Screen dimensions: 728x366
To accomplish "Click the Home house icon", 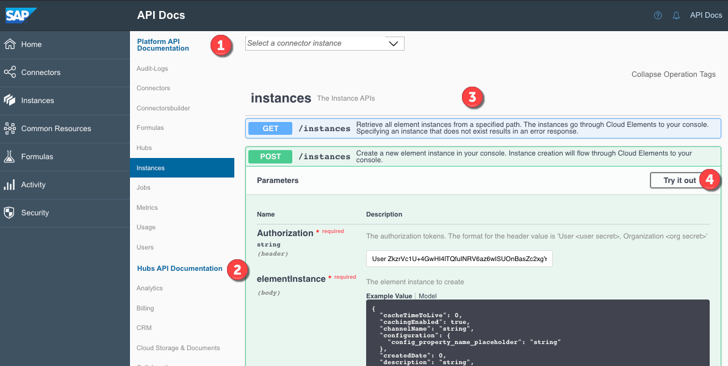I will pos(10,44).
